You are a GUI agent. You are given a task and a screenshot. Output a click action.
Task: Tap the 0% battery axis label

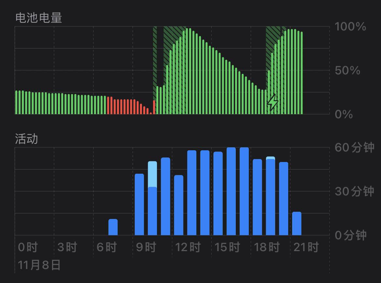tap(344, 114)
